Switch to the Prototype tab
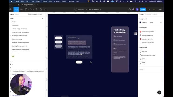The height and width of the screenshot is (97, 173). click(148, 14)
